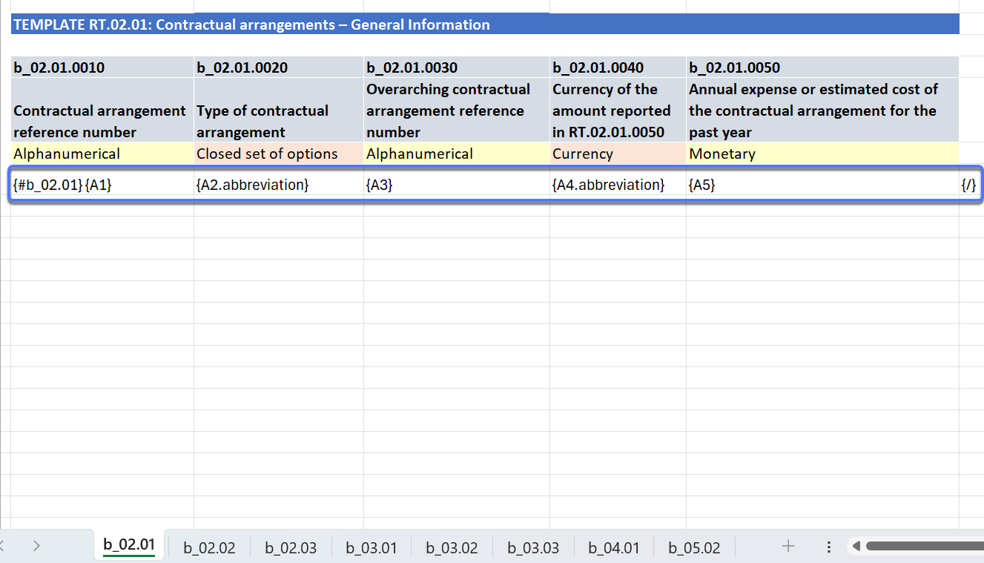The height and width of the screenshot is (563, 984).
Task: Open the b_04.01 sheet tab
Action: pos(613,548)
